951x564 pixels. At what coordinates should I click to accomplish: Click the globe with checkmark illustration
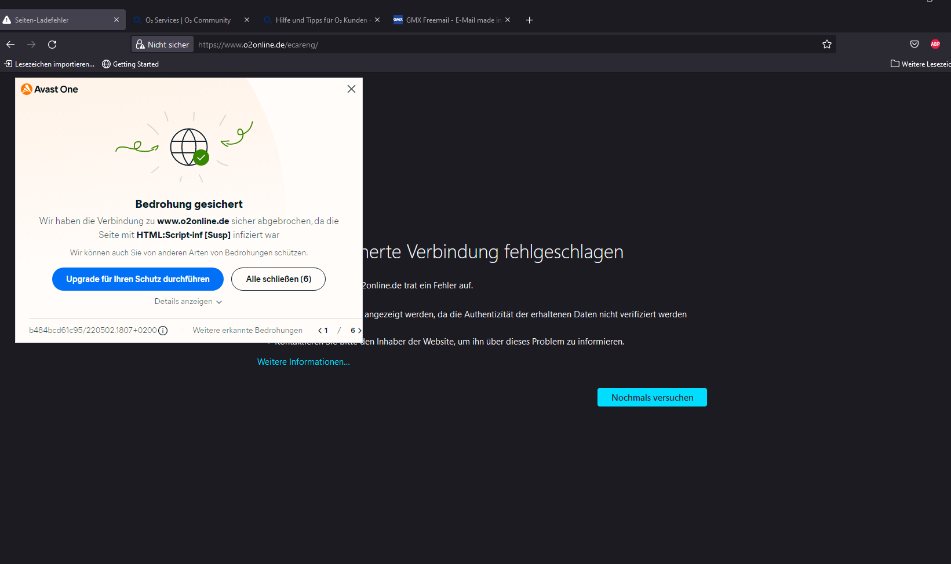pos(190,147)
